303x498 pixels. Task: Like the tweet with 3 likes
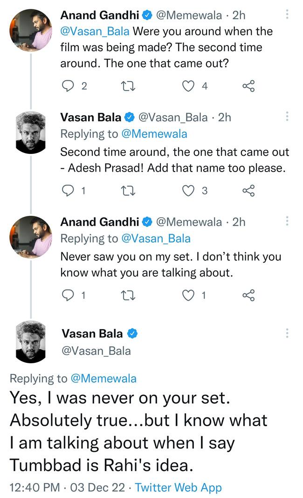(x=188, y=190)
